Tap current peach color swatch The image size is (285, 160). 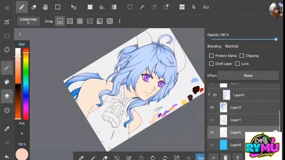click(22, 154)
